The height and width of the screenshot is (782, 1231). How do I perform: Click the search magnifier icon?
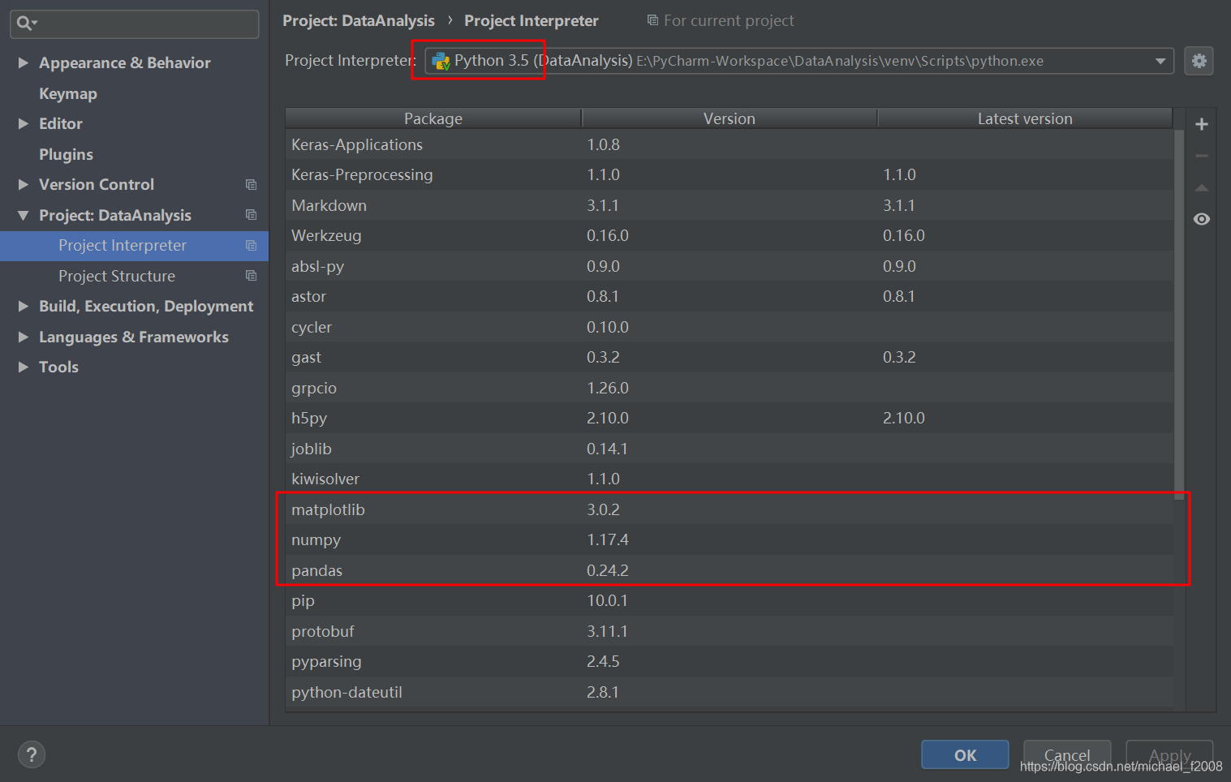[26, 24]
